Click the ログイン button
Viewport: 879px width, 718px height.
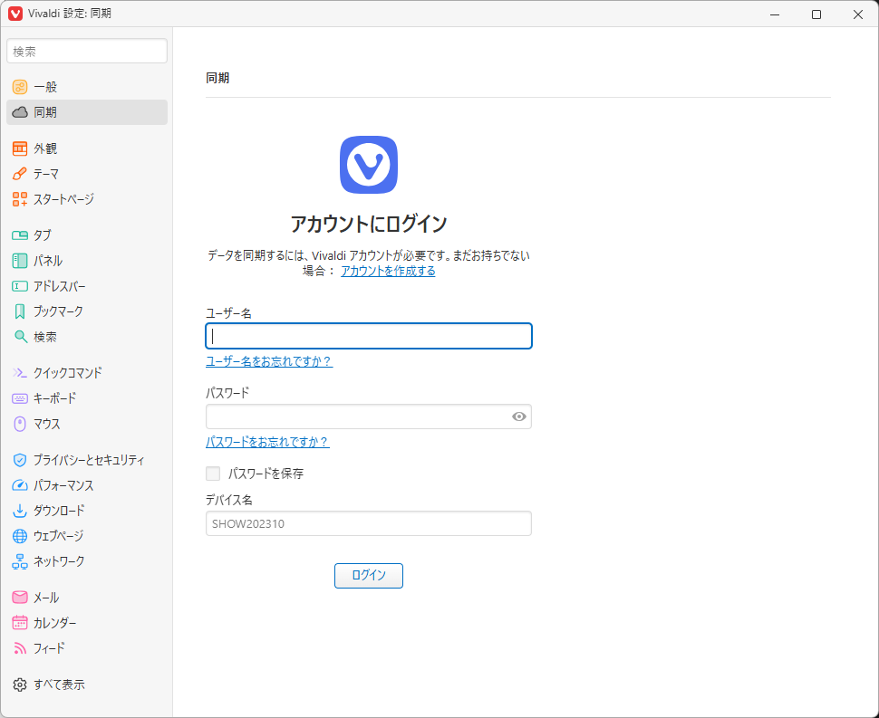coord(369,575)
